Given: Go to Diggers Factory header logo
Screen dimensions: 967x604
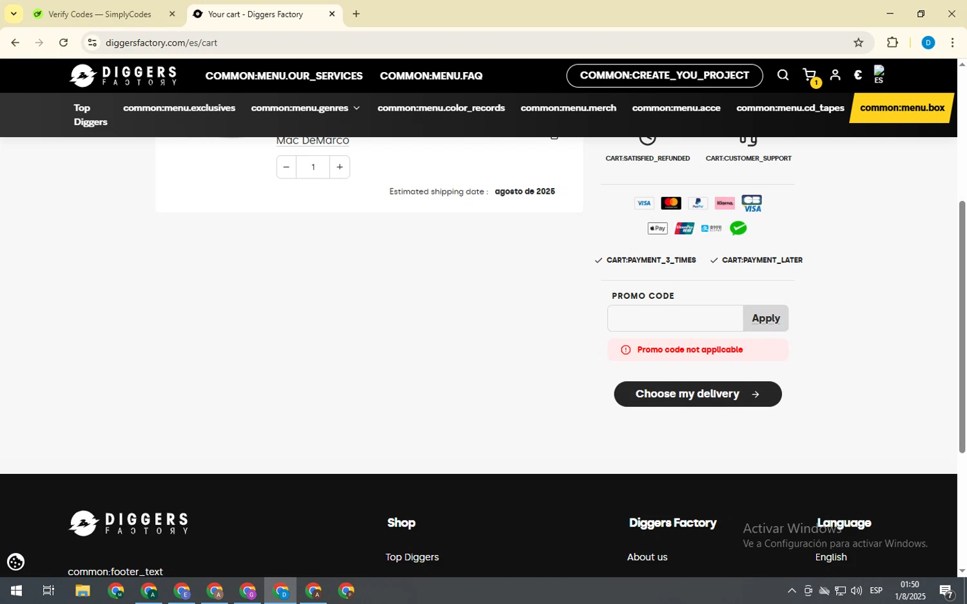Looking at the screenshot, I should click(122, 75).
